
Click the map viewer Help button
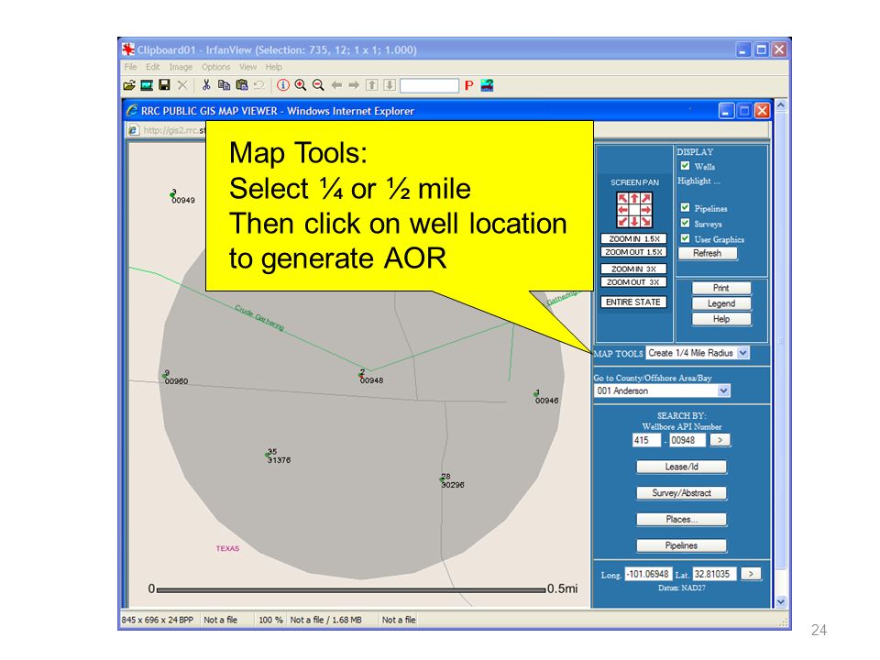pos(721,319)
